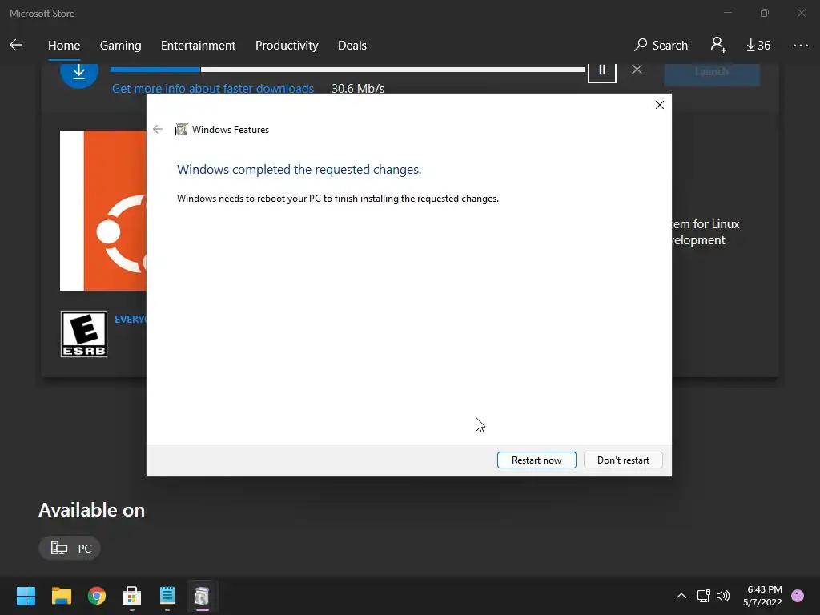
Task: Cancel the download with X icon
Action: 637,69
